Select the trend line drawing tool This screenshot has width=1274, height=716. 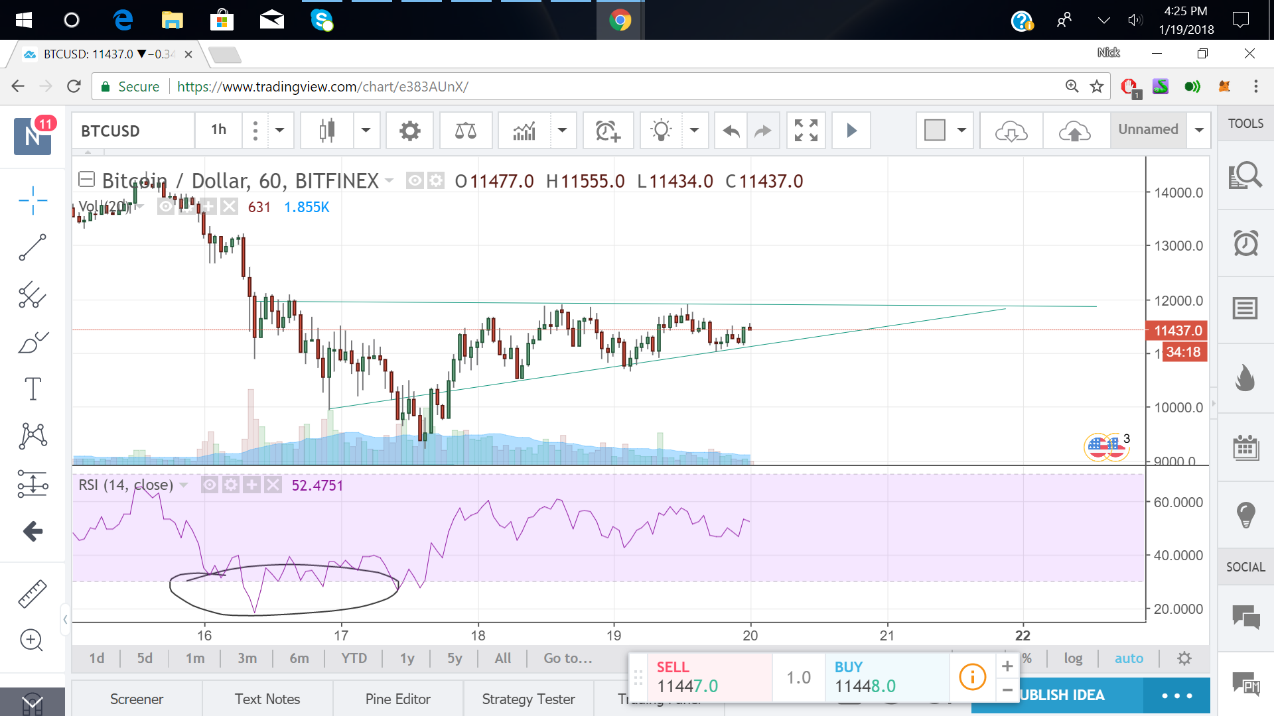pos(33,247)
